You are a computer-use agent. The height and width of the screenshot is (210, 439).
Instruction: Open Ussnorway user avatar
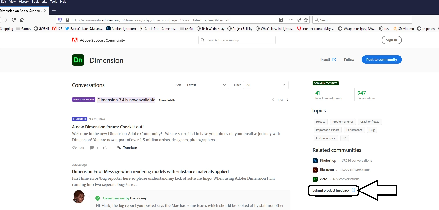point(79,197)
